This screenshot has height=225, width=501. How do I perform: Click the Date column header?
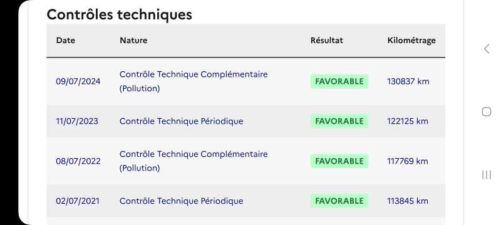click(66, 41)
